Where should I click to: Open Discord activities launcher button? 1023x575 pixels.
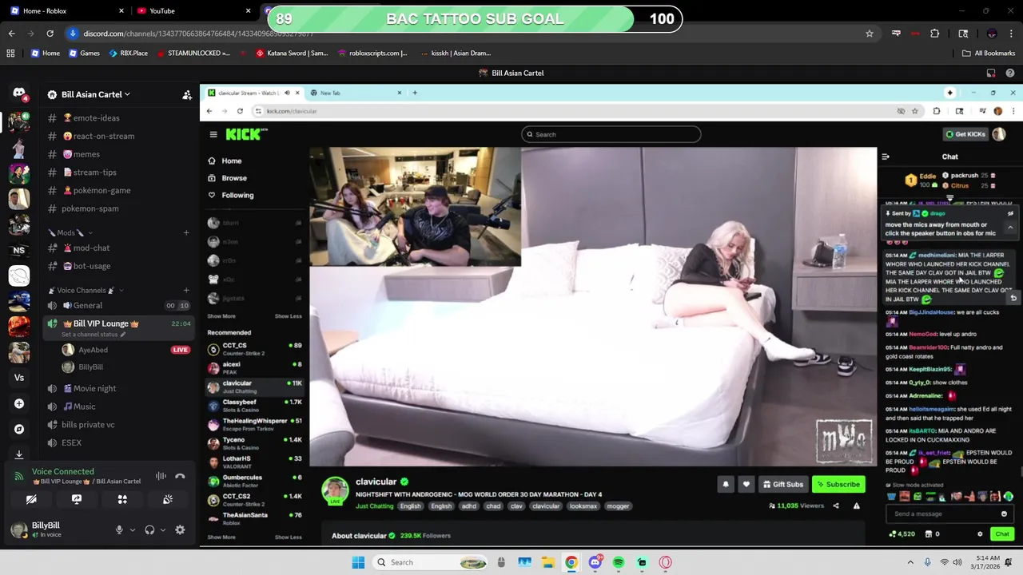[x=122, y=499]
